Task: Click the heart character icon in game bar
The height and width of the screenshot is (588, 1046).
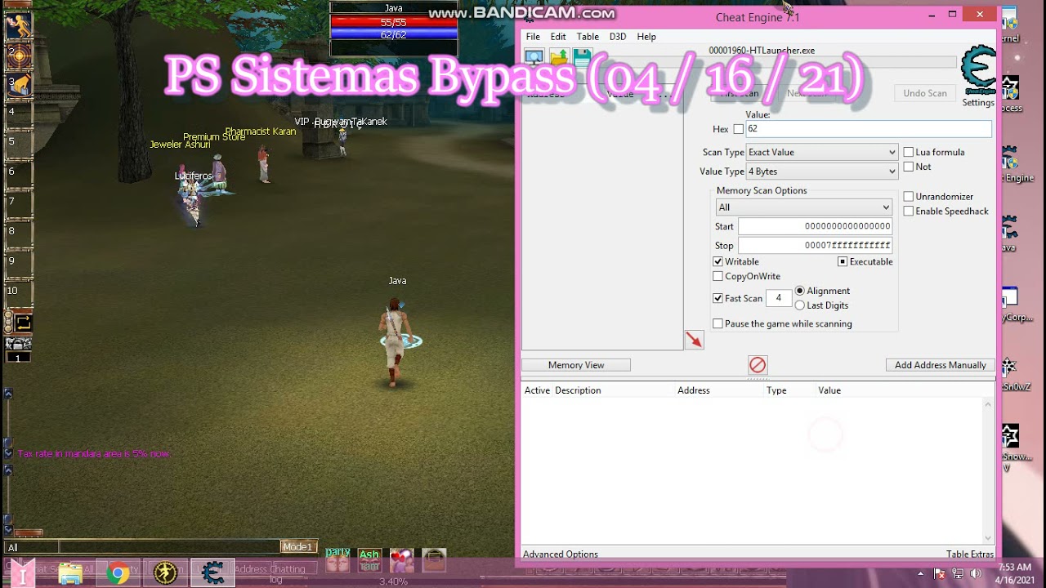Action: pos(401,559)
